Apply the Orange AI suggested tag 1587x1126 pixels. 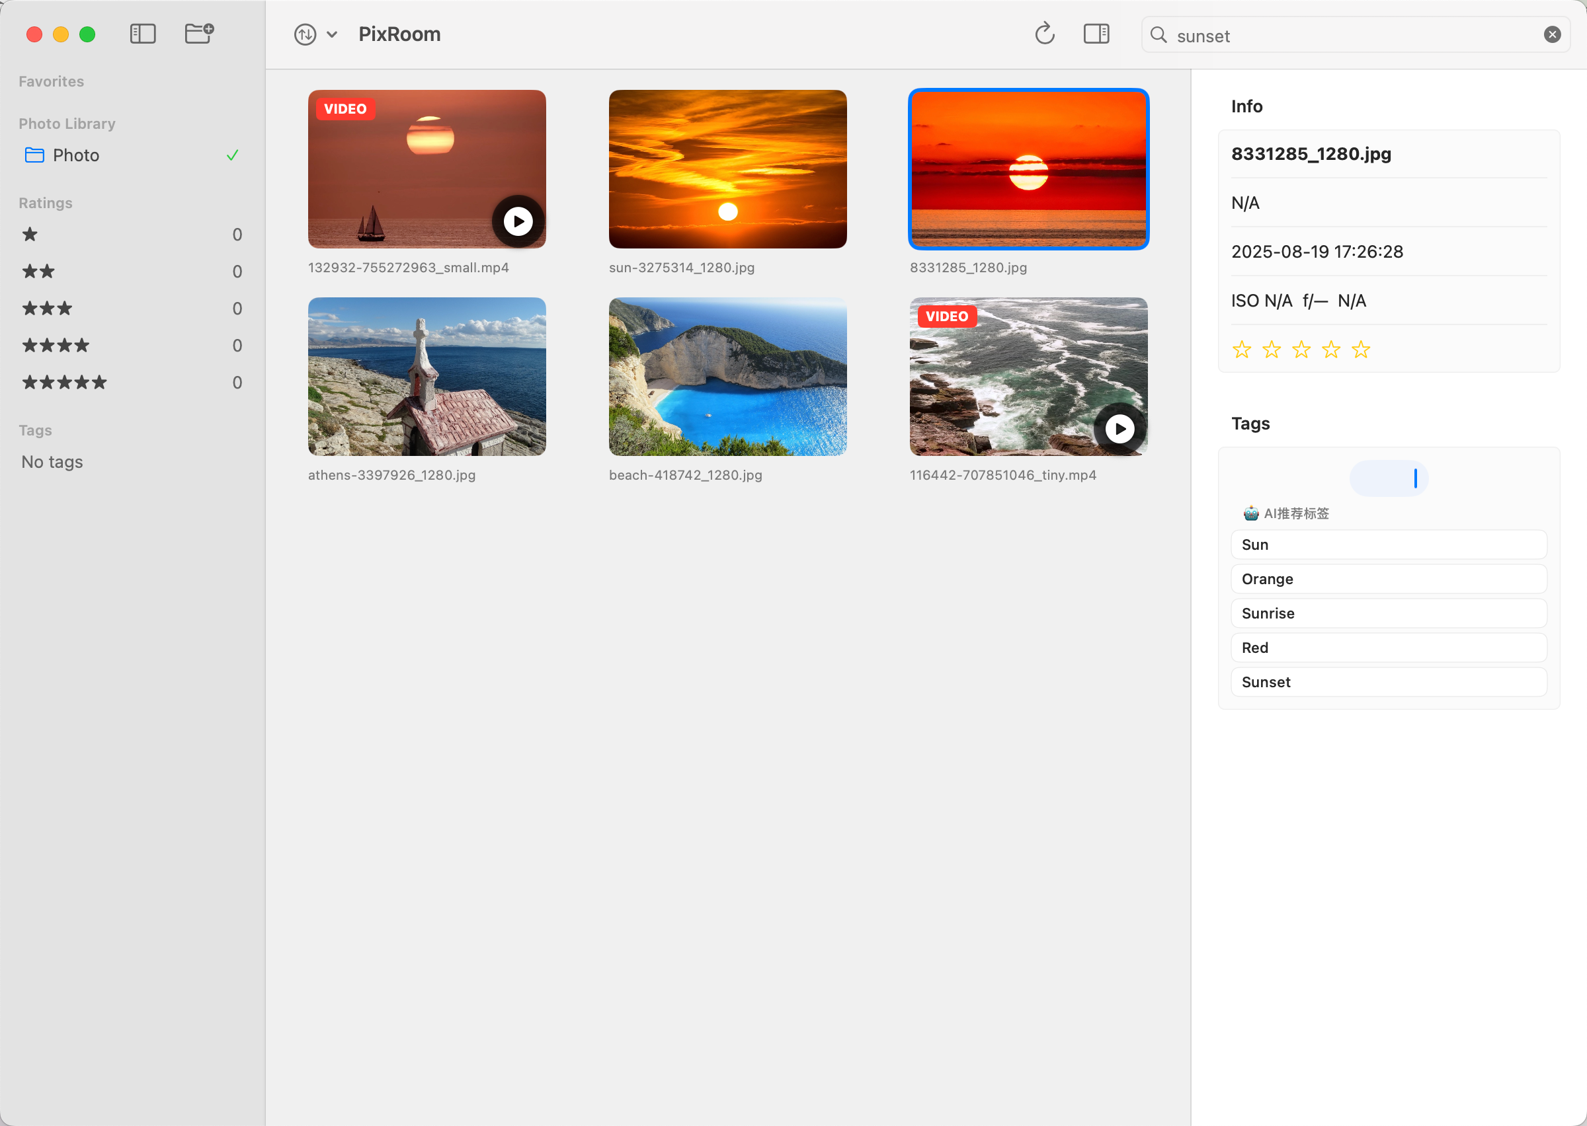(1388, 578)
